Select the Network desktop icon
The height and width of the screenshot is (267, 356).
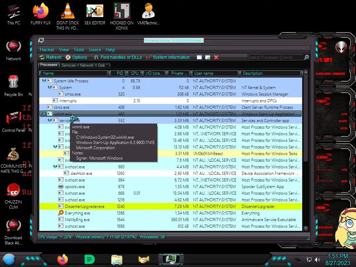[14, 50]
